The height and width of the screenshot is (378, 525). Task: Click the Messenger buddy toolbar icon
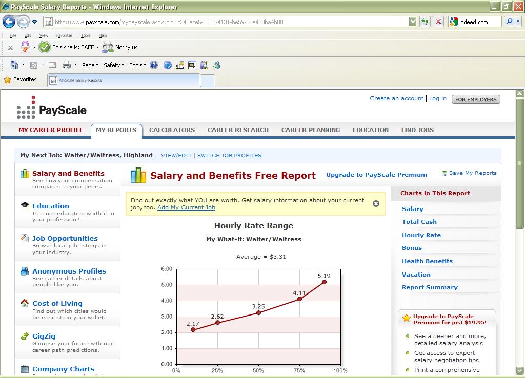pos(217,65)
